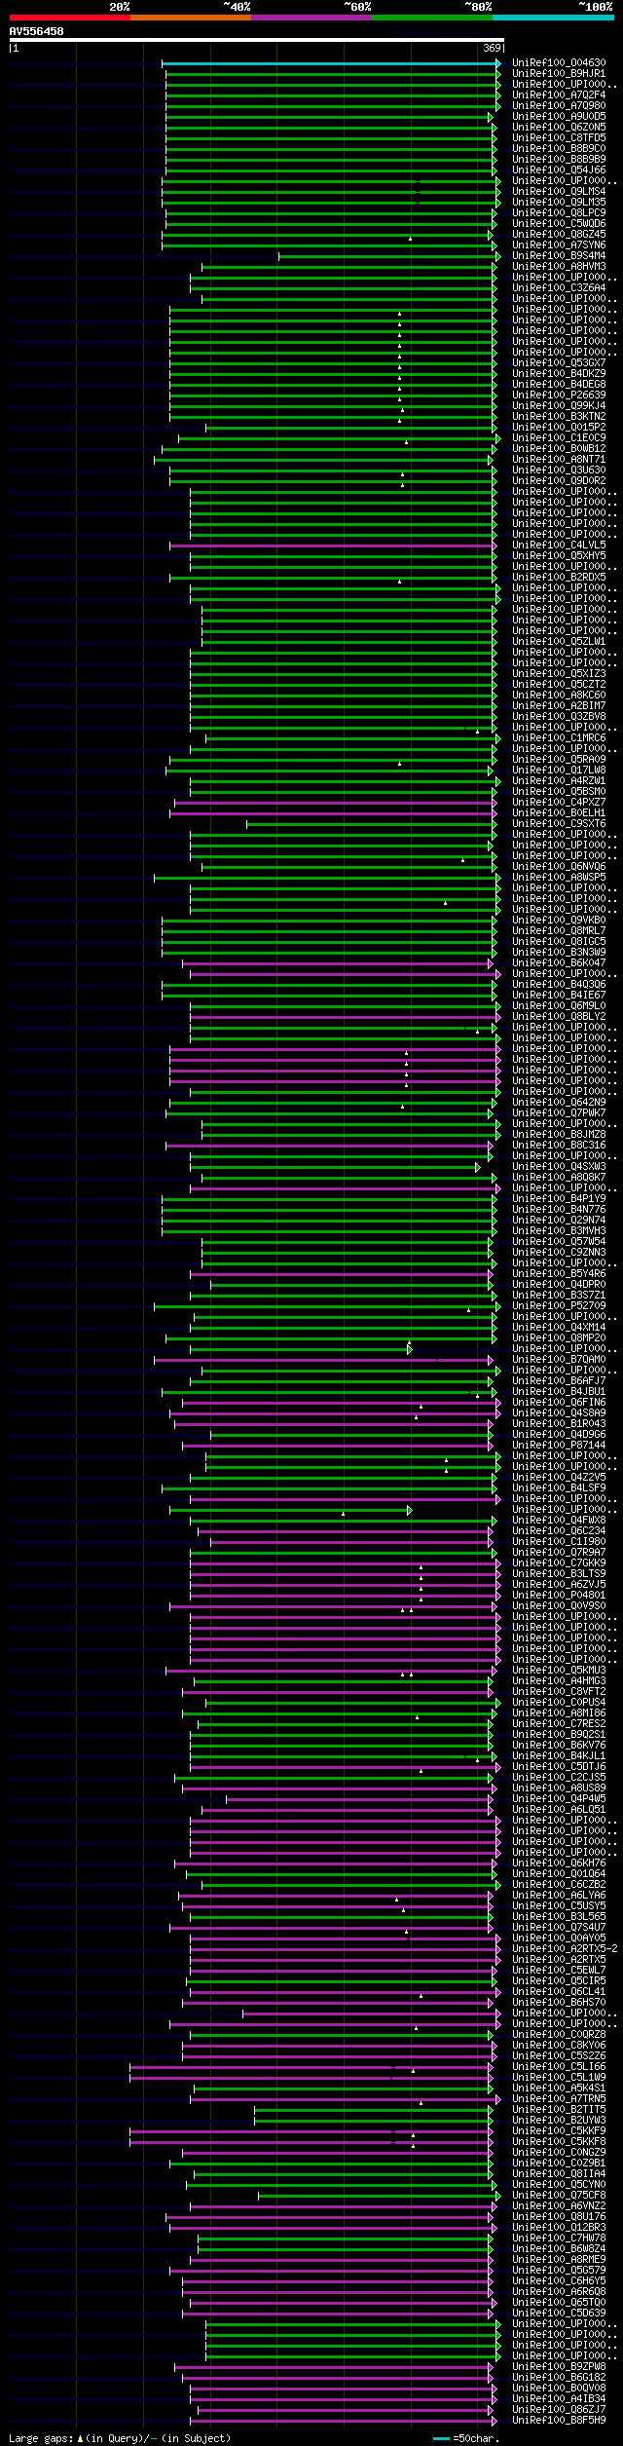Open hit UniRef100_Q65TQ0
The image size is (623, 2446).
559,2303
